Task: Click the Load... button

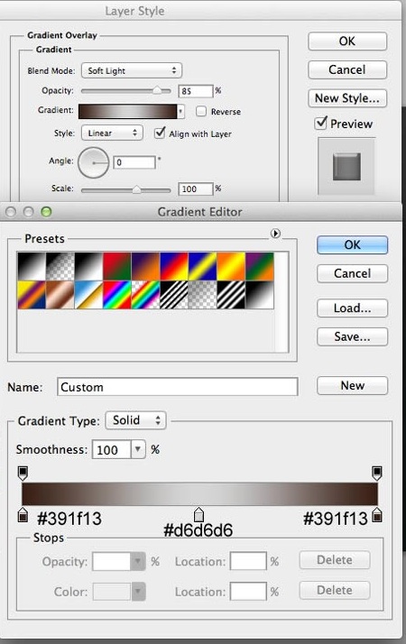Action: tap(352, 308)
